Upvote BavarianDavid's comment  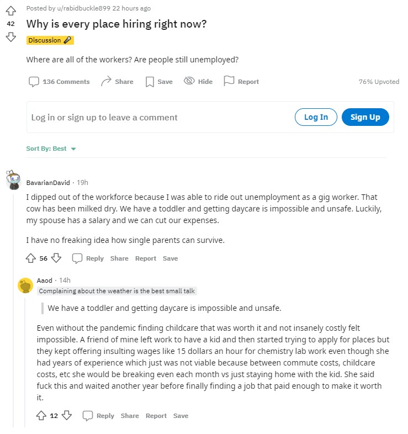31,258
